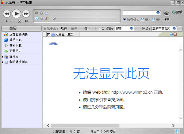Click the star favorite icon in display panel
184x134 pixels.
pos(42,18)
